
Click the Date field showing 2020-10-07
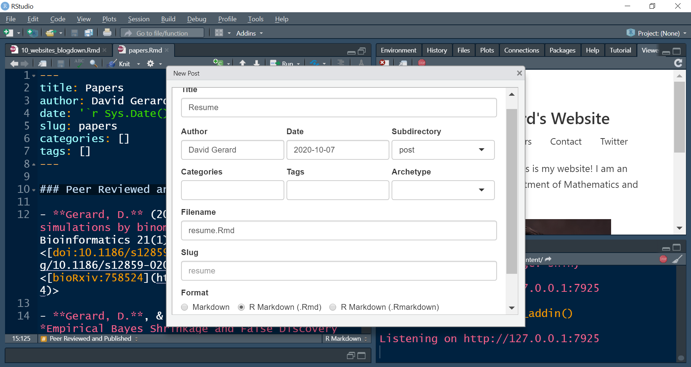click(338, 150)
